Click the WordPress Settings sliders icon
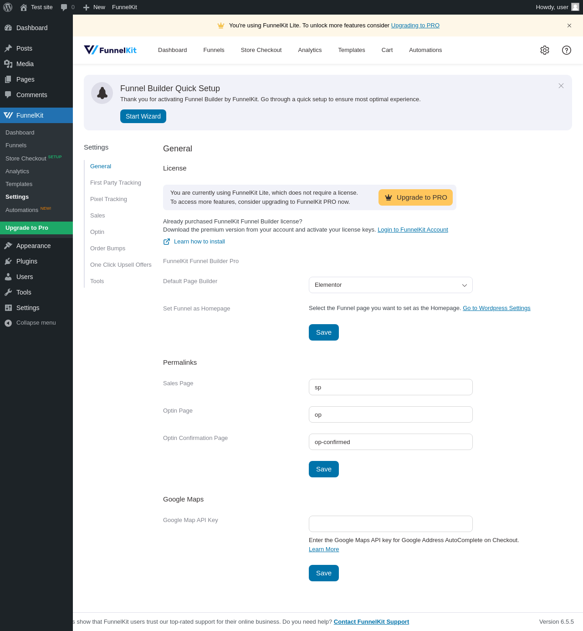 8,308
